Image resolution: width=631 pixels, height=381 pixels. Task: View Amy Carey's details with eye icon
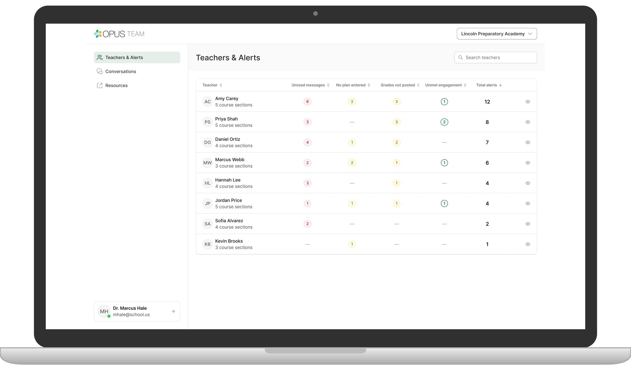tap(528, 102)
